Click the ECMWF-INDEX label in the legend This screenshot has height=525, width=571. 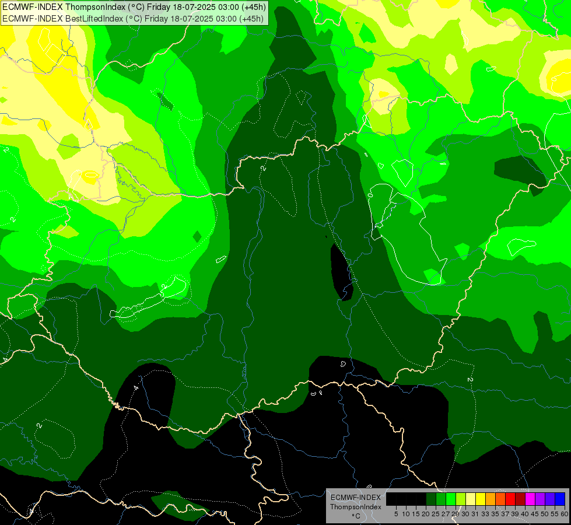click(356, 498)
